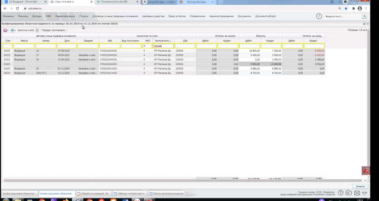
Task: Click the horizontal scrollbar under the table
Action: coord(184,180)
